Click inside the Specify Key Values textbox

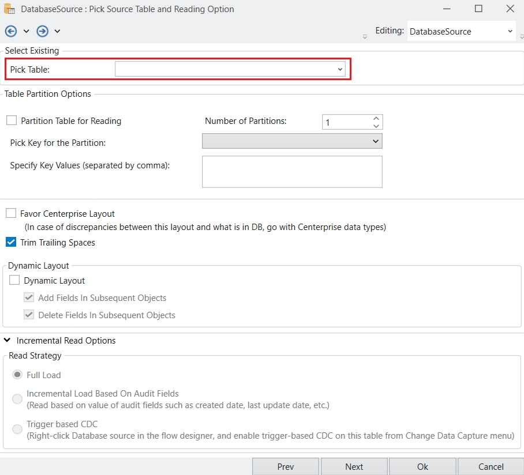coord(292,172)
